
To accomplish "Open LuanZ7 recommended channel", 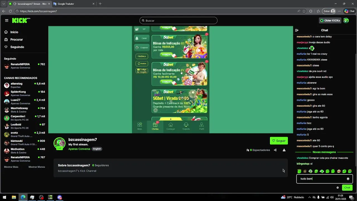I will (x=24, y=102).
